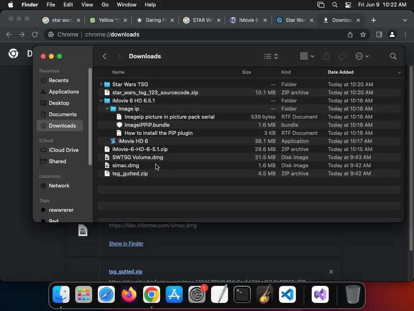Click the Finder sidebar scrollbar
The width and height of the screenshot is (414, 311).
90,116
